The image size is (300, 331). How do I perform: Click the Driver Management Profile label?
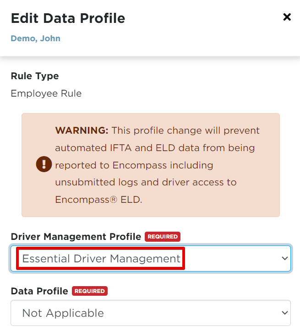pos(76,237)
